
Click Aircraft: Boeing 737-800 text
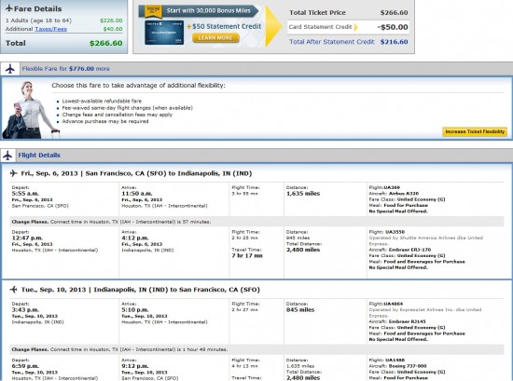397,366
